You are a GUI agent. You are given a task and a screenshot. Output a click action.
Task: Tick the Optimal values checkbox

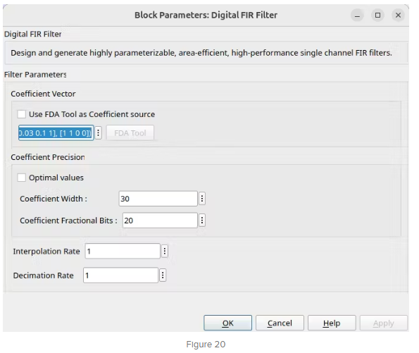tap(21, 178)
